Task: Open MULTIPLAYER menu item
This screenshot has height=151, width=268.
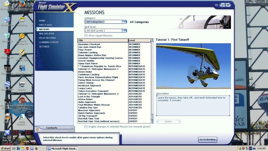Action: click(x=46, y=34)
